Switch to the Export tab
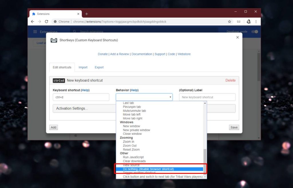This screenshot has width=293, height=188. (x=99, y=67)
